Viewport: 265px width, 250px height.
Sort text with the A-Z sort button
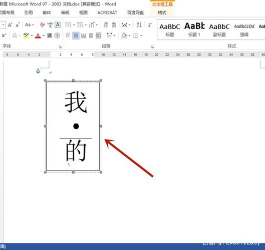click(139, 25)
